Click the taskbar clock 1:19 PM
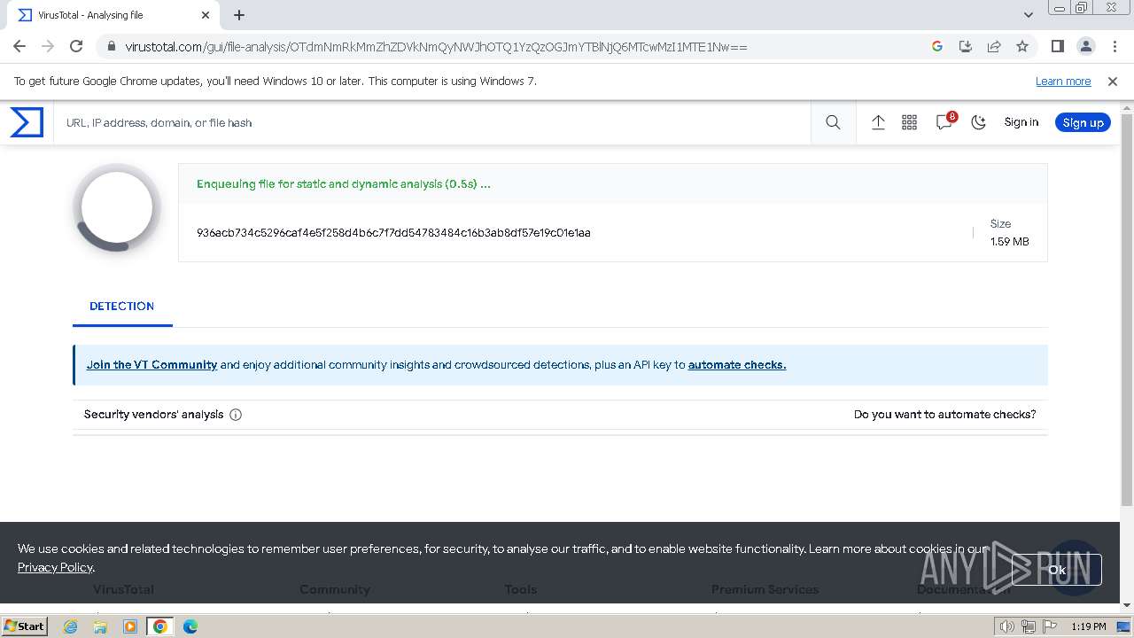Screen dimensions: 1134x638 coord(1088,626)
